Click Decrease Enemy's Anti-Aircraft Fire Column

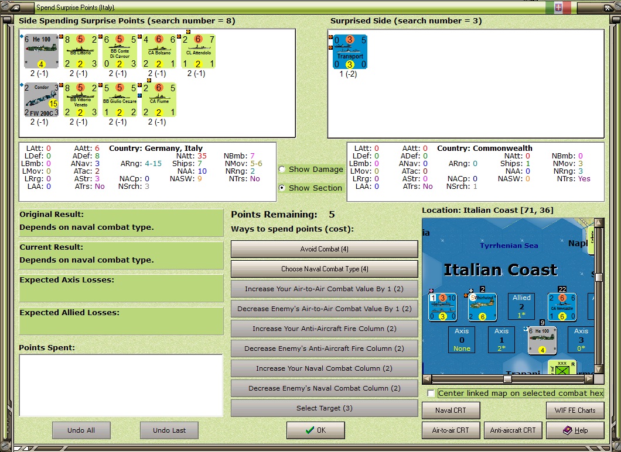click(x=325, y=349)
